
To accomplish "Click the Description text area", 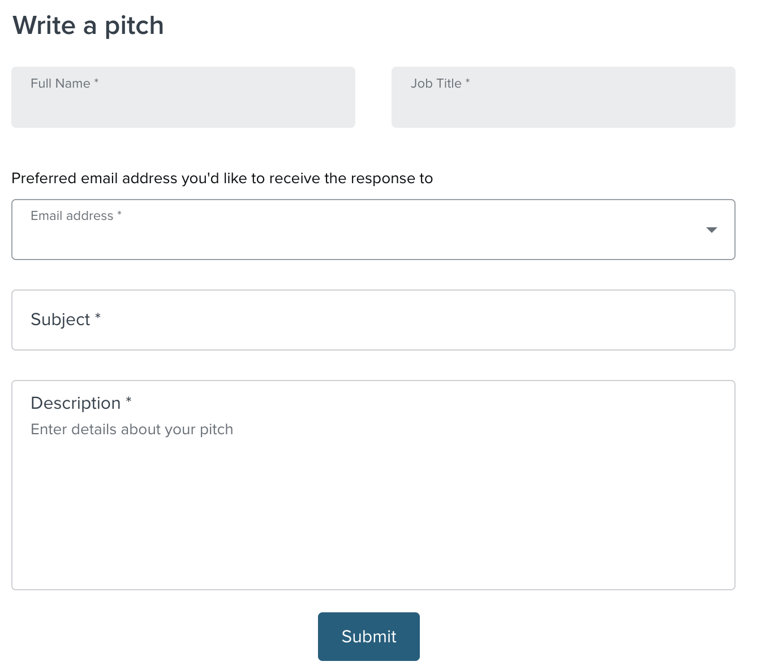I will [373, 498].
